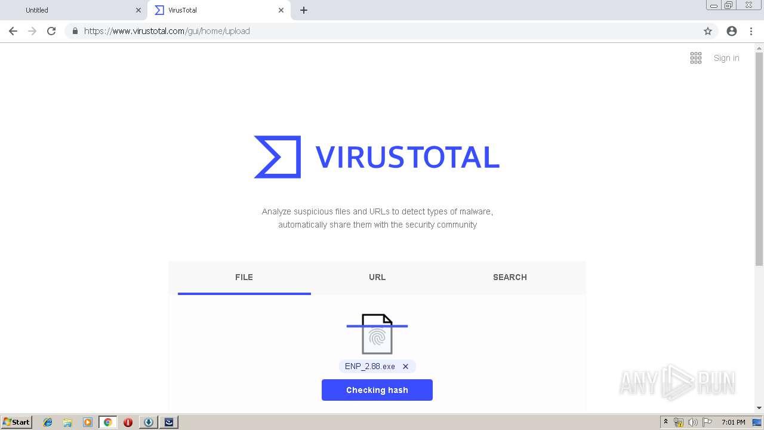Open Action Center flag icon

[707, 422]
